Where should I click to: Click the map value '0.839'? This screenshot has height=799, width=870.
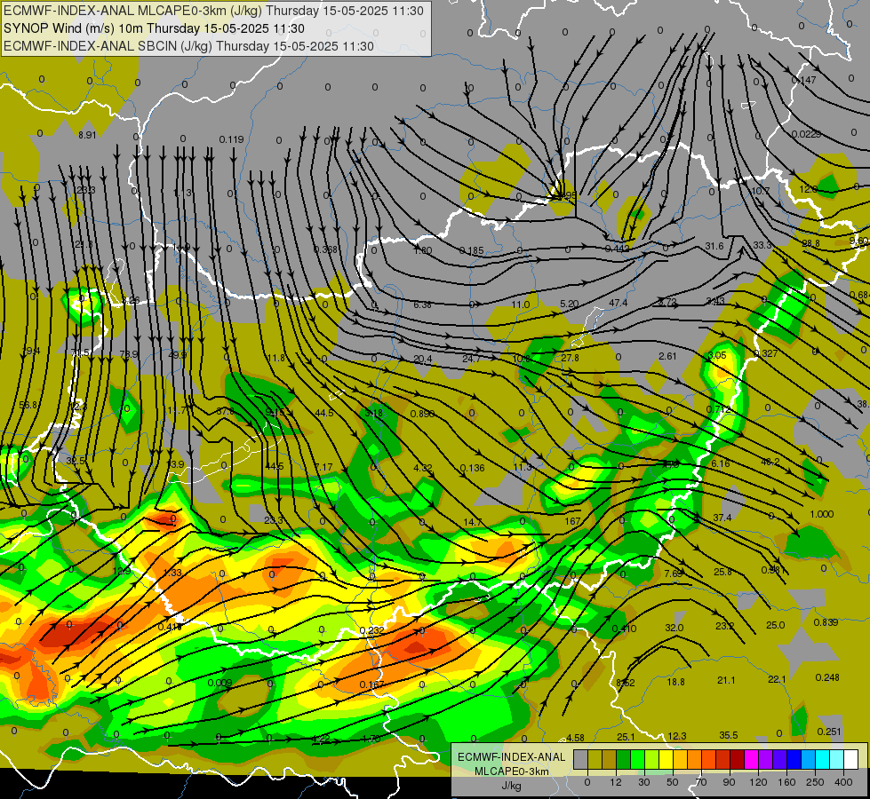[826, 622]
